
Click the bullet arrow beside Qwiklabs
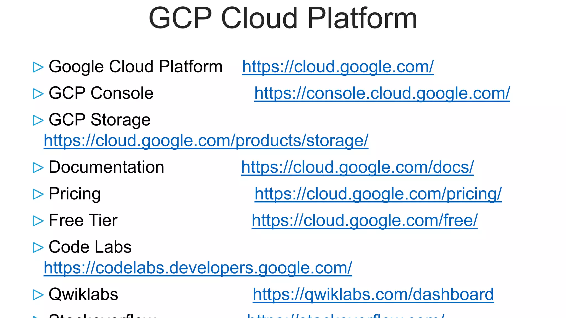point(38,295)
